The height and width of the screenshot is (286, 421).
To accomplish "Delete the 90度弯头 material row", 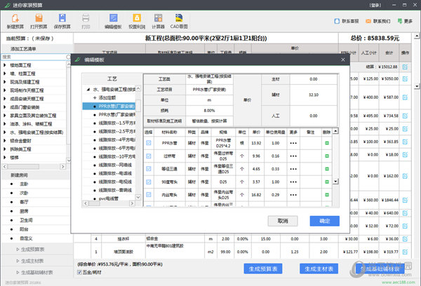I will click(327, 182).
